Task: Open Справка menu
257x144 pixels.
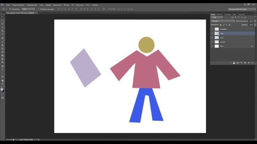Action: coord(95,5)
